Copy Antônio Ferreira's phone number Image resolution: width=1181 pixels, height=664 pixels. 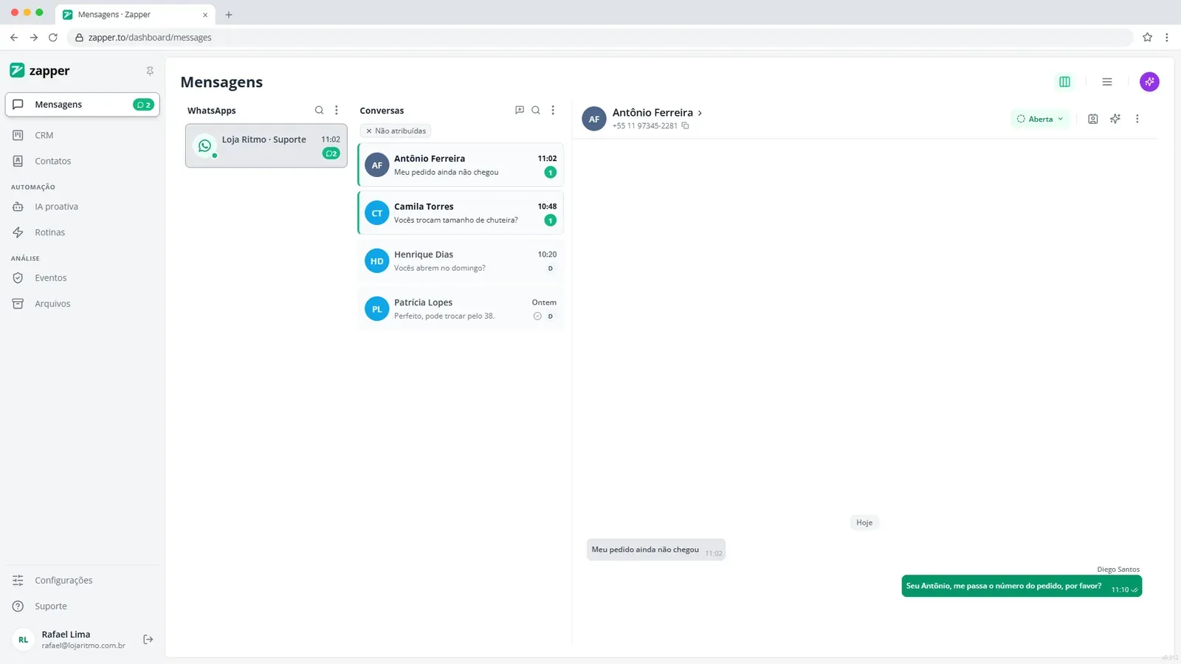(x=686, y=125)
